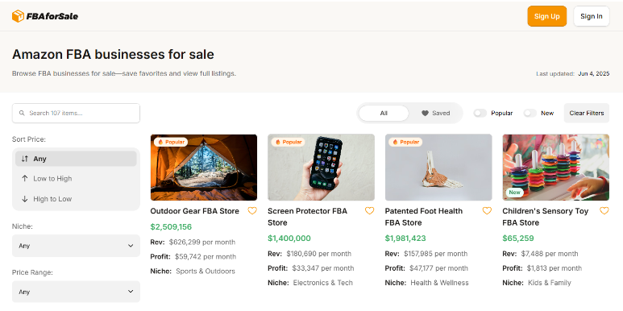623x311 pixels.
Task: Click chevron arrow in Niche selector
Action: point(131,246)
